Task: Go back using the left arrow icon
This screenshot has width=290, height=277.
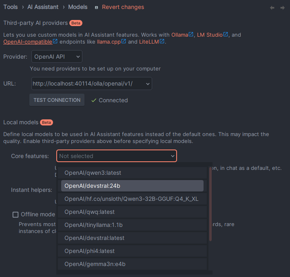Action: pyautogui.click(x=272, y=8)
